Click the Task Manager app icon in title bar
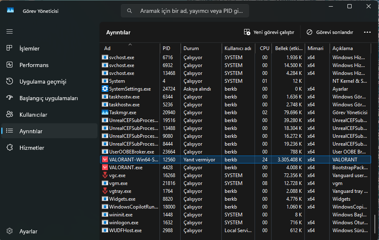 pos(10,10)
